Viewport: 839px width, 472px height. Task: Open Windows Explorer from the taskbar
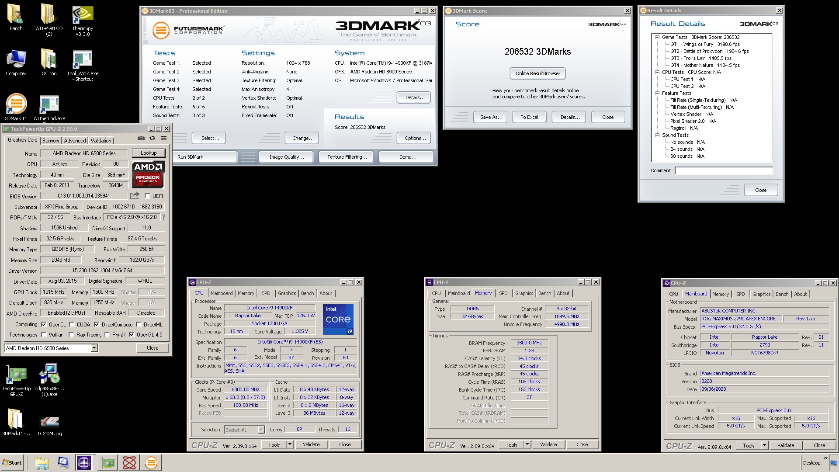(42, 463)
